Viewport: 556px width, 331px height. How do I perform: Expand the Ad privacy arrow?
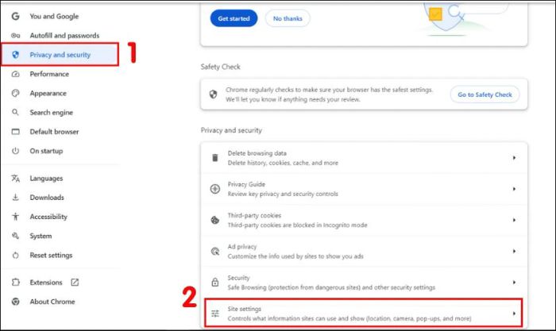(x=514, y=252)
